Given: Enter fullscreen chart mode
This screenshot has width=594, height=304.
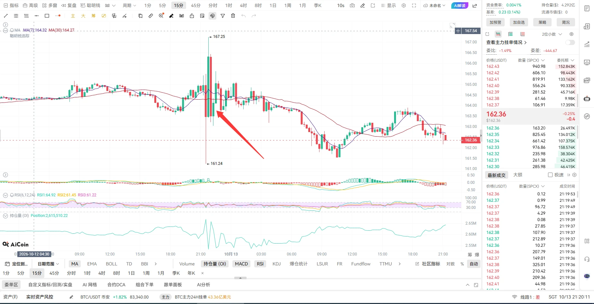Looking at the screenshot, I should point(414,5).
